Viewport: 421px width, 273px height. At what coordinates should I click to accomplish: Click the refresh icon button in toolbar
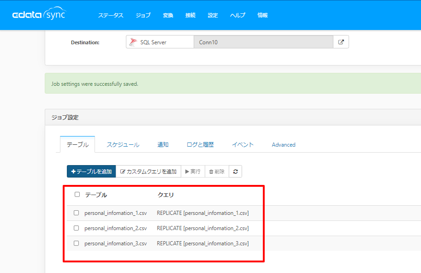[236, 172]
